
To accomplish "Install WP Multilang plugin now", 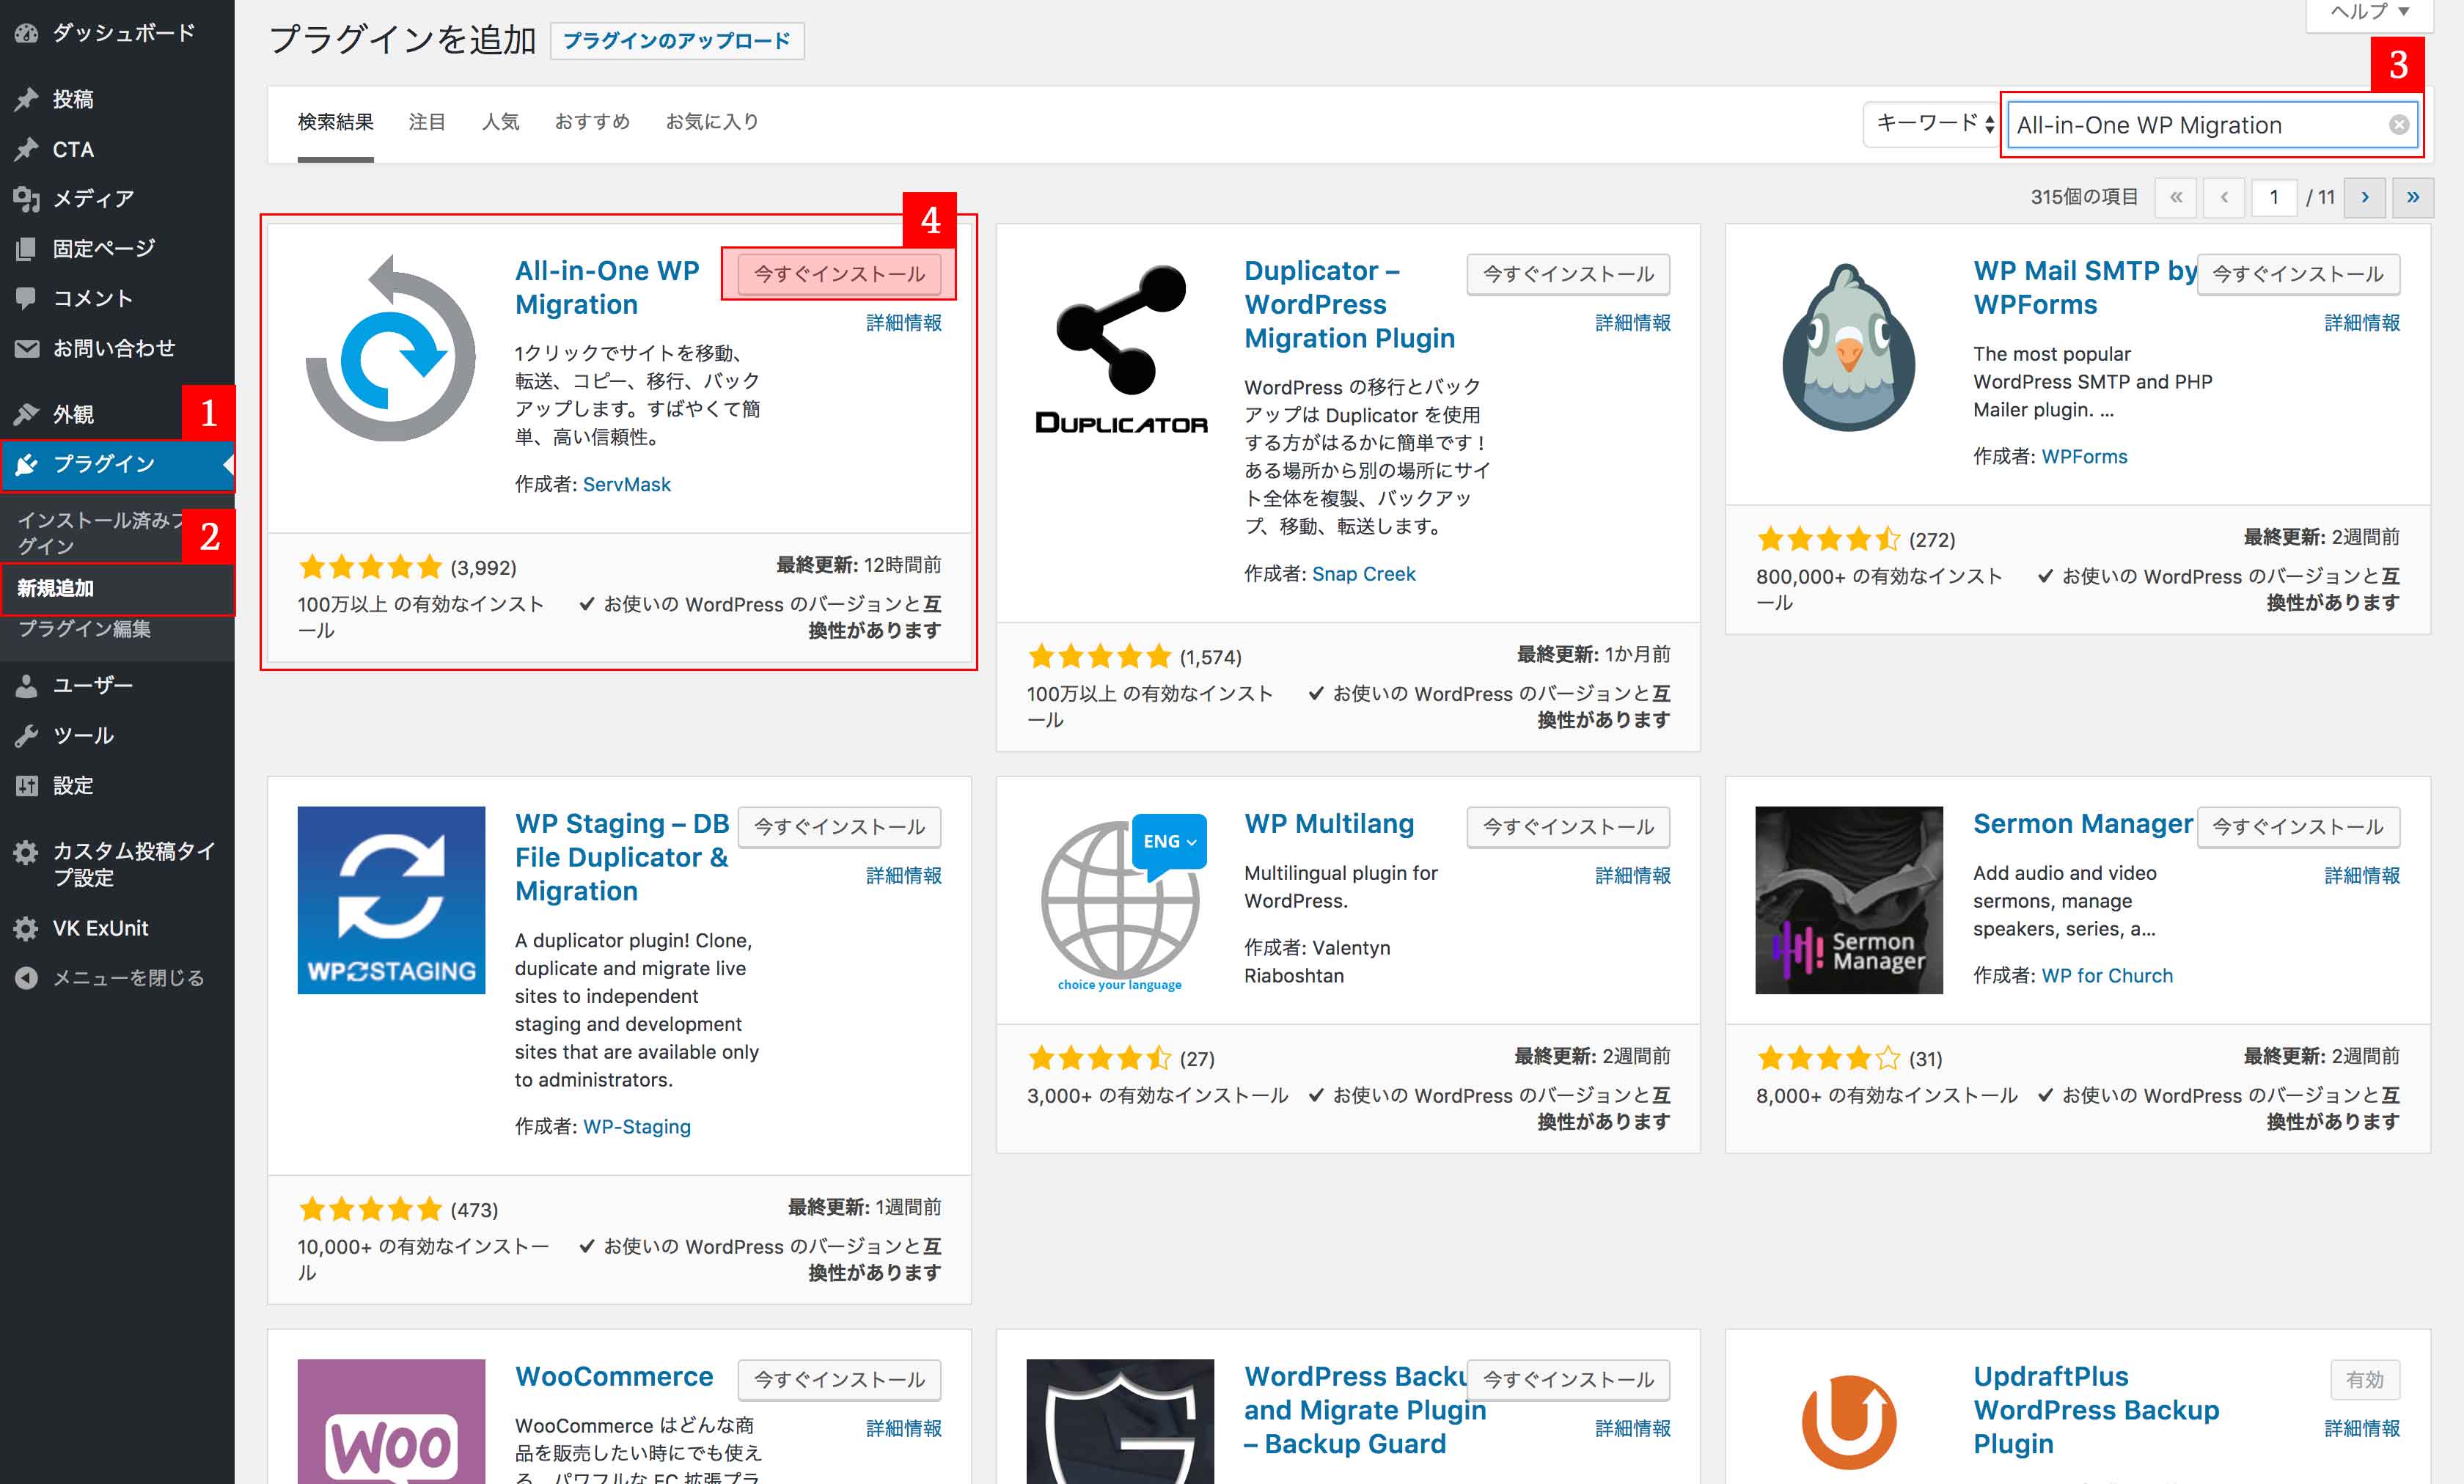I will (1568, 827).
